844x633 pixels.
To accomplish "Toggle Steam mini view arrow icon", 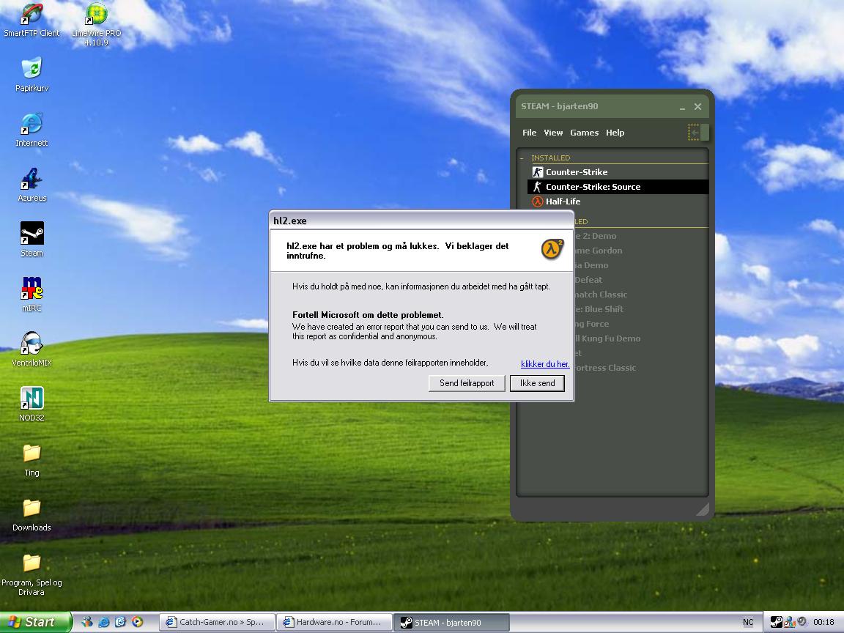I will point(697,133).
